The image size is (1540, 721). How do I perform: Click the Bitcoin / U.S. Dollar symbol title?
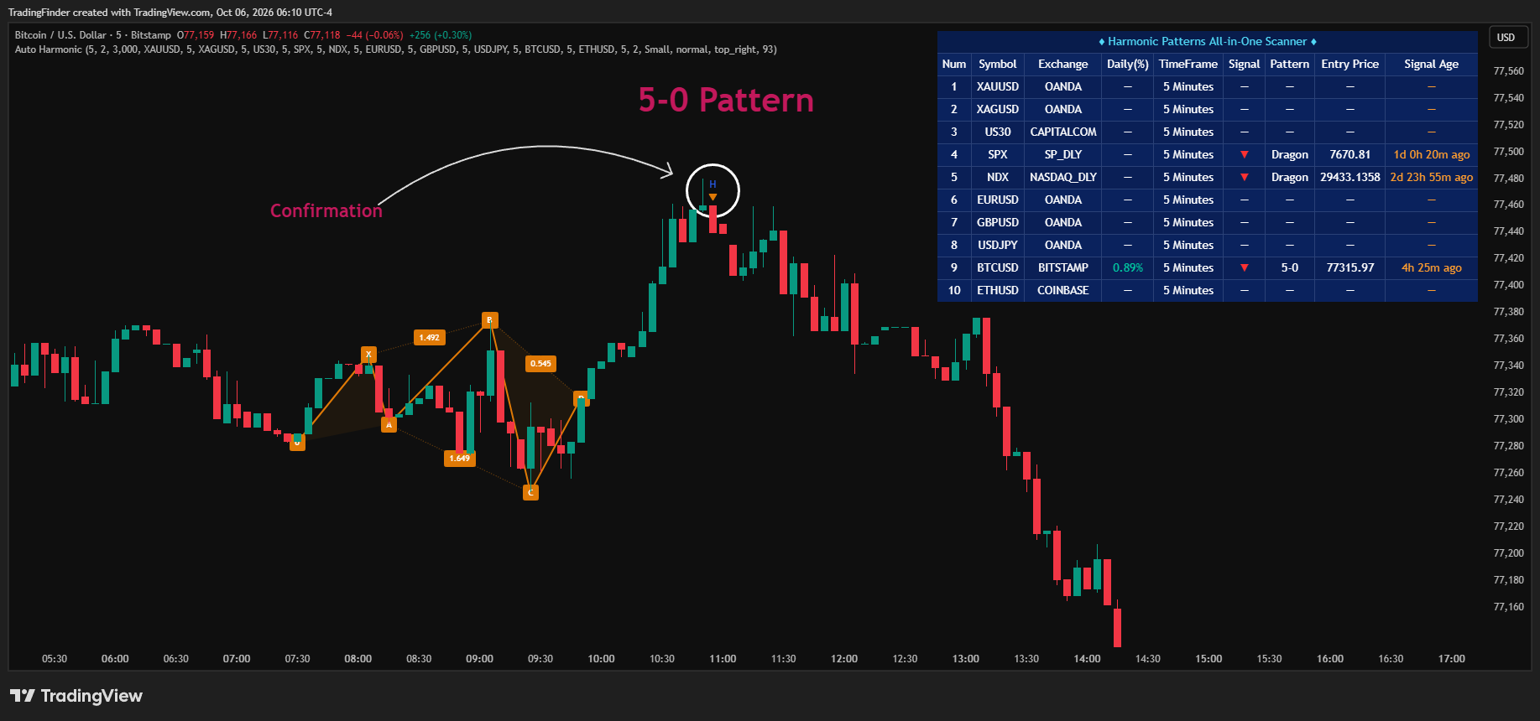(x=61, y=35)
